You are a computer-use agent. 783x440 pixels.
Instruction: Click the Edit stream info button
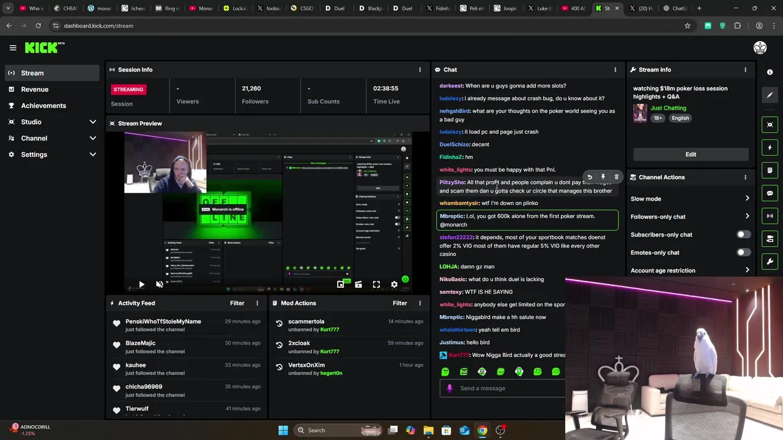(x=691, y=155)
